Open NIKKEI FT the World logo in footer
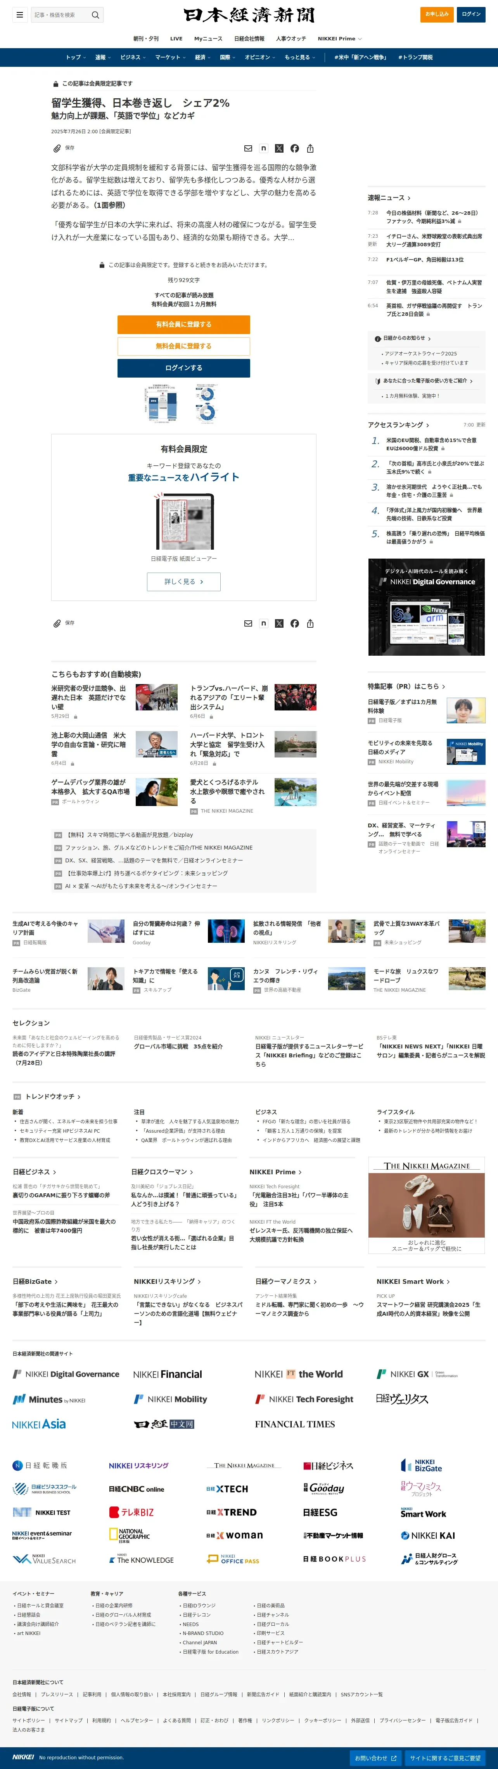Viewport: 498px width, 1769px height. (x=298, y=1374)
